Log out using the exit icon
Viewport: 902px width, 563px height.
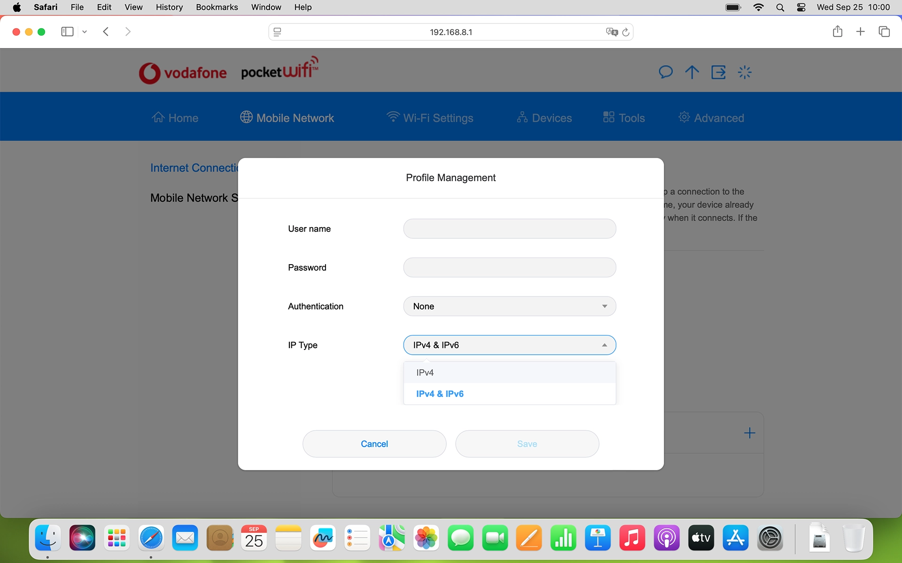pyautogui.click(x=718, y=72)
